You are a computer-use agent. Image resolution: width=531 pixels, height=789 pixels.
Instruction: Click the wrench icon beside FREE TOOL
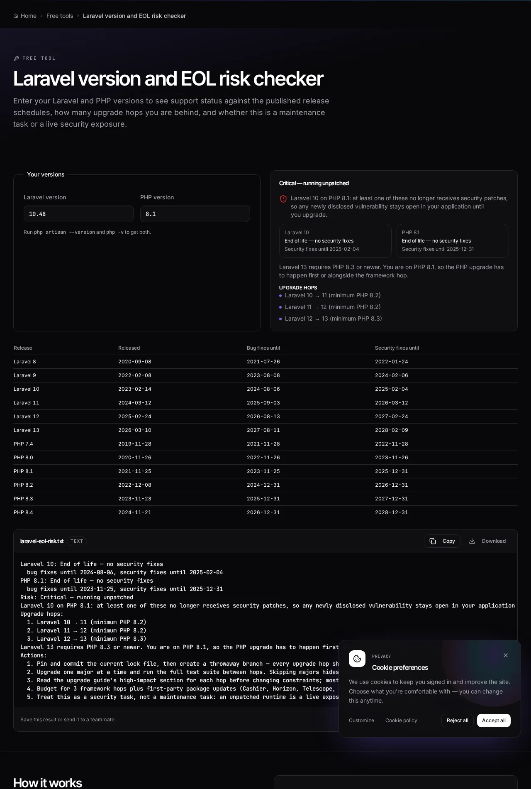point(16,58)
